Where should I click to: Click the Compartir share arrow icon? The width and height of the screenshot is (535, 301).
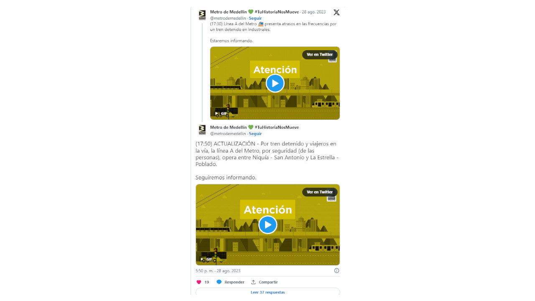[253, 282]
